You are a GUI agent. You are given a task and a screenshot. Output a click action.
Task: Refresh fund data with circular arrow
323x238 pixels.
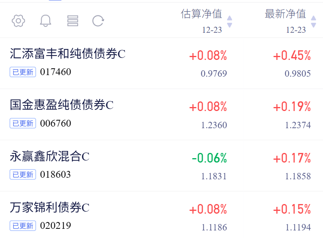(98, 21)
